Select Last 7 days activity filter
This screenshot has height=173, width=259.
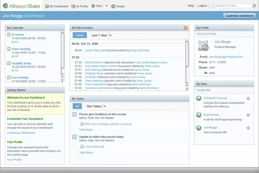tap(99, 35)
